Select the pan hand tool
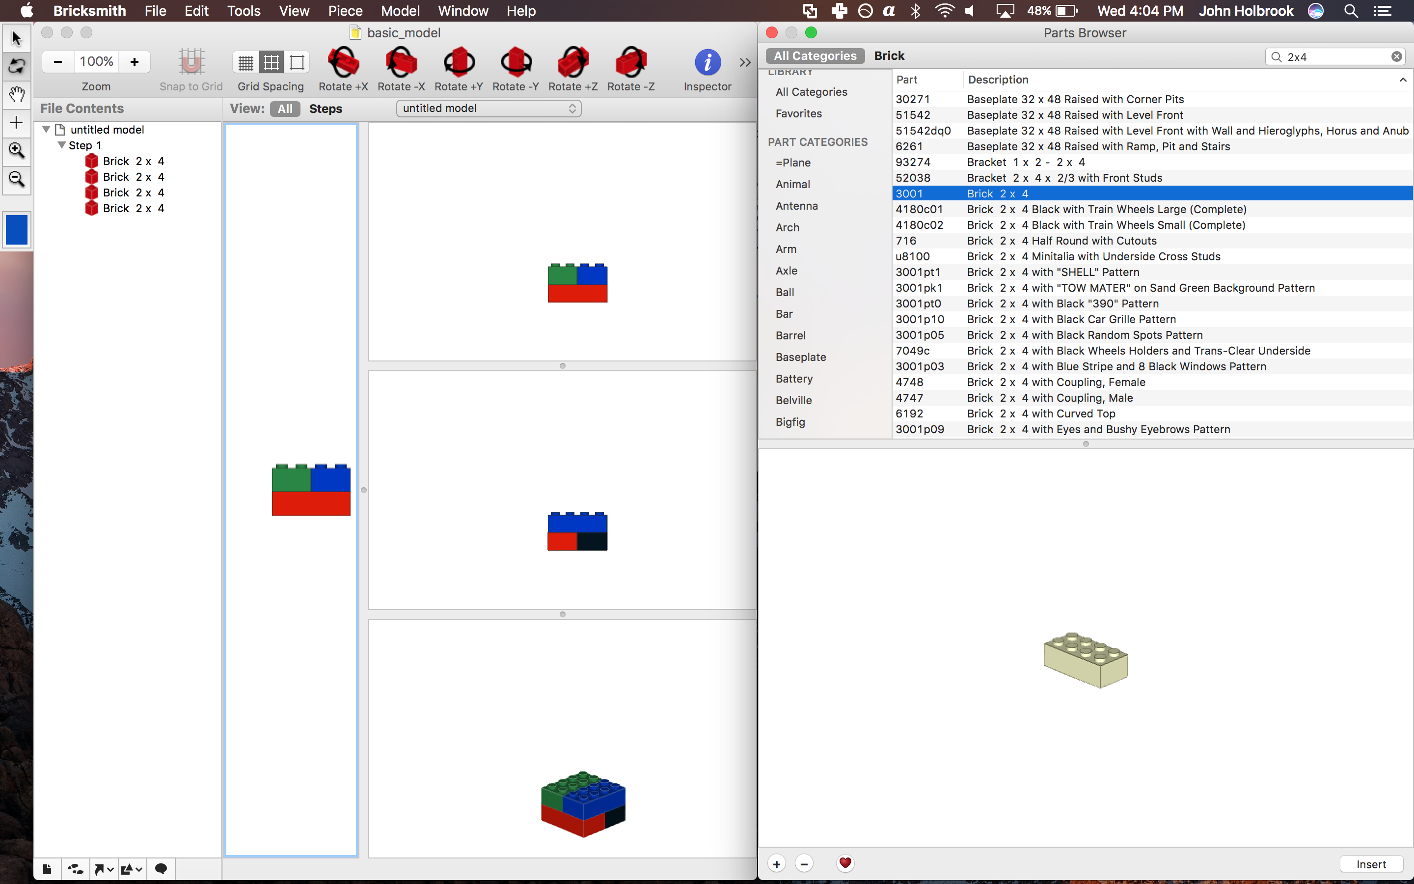1414x884 pixels. (16, 94)
